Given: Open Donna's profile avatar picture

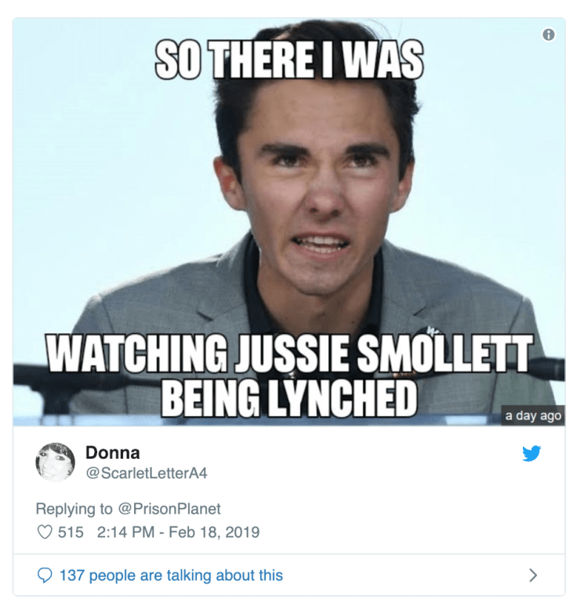Looking at the screenshot, I should coord(55,462).
